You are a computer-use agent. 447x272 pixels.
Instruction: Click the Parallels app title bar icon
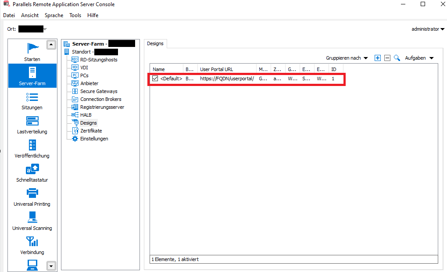[x=6, y=4]
